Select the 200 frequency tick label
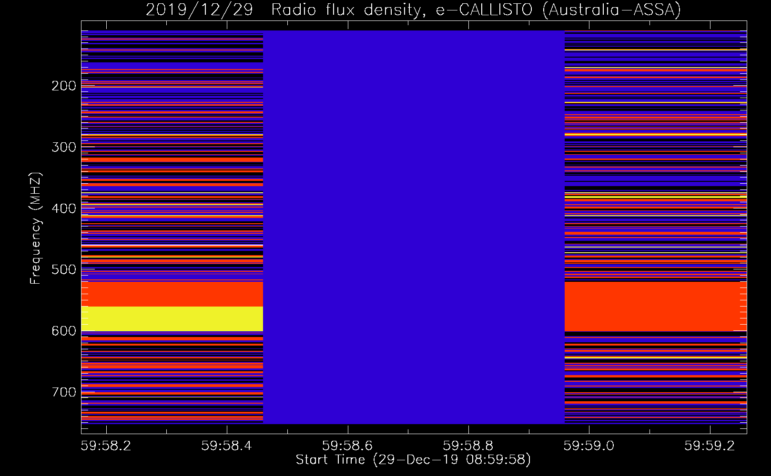Viewport: 771px width, 476px height. pos(64,86)
